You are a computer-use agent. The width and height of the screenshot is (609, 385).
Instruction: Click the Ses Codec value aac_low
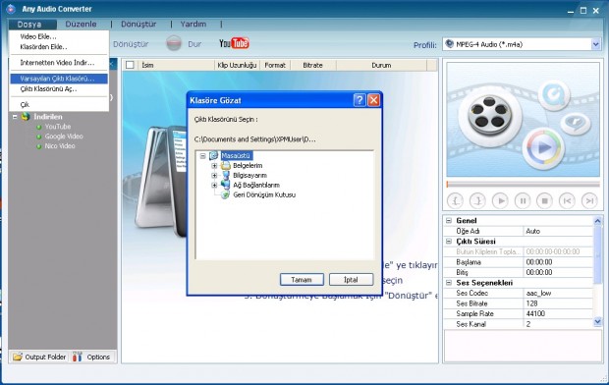[558, 293]
